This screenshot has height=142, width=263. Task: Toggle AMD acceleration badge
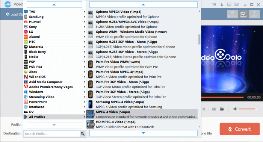(x=254, y=14)
